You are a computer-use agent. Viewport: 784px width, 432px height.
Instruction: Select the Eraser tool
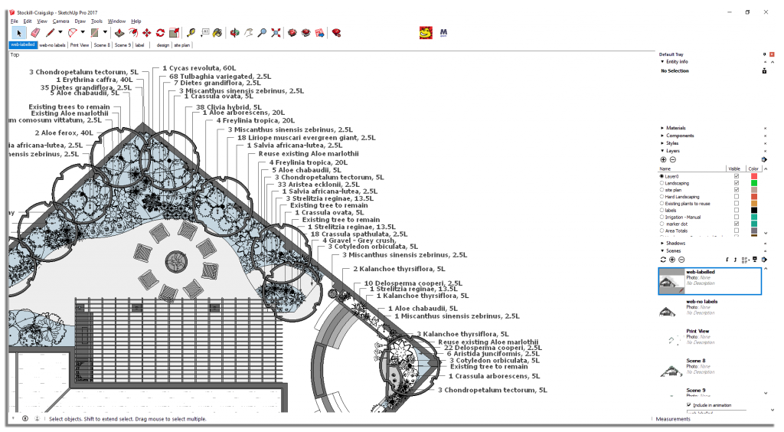[x=35, y=33]
